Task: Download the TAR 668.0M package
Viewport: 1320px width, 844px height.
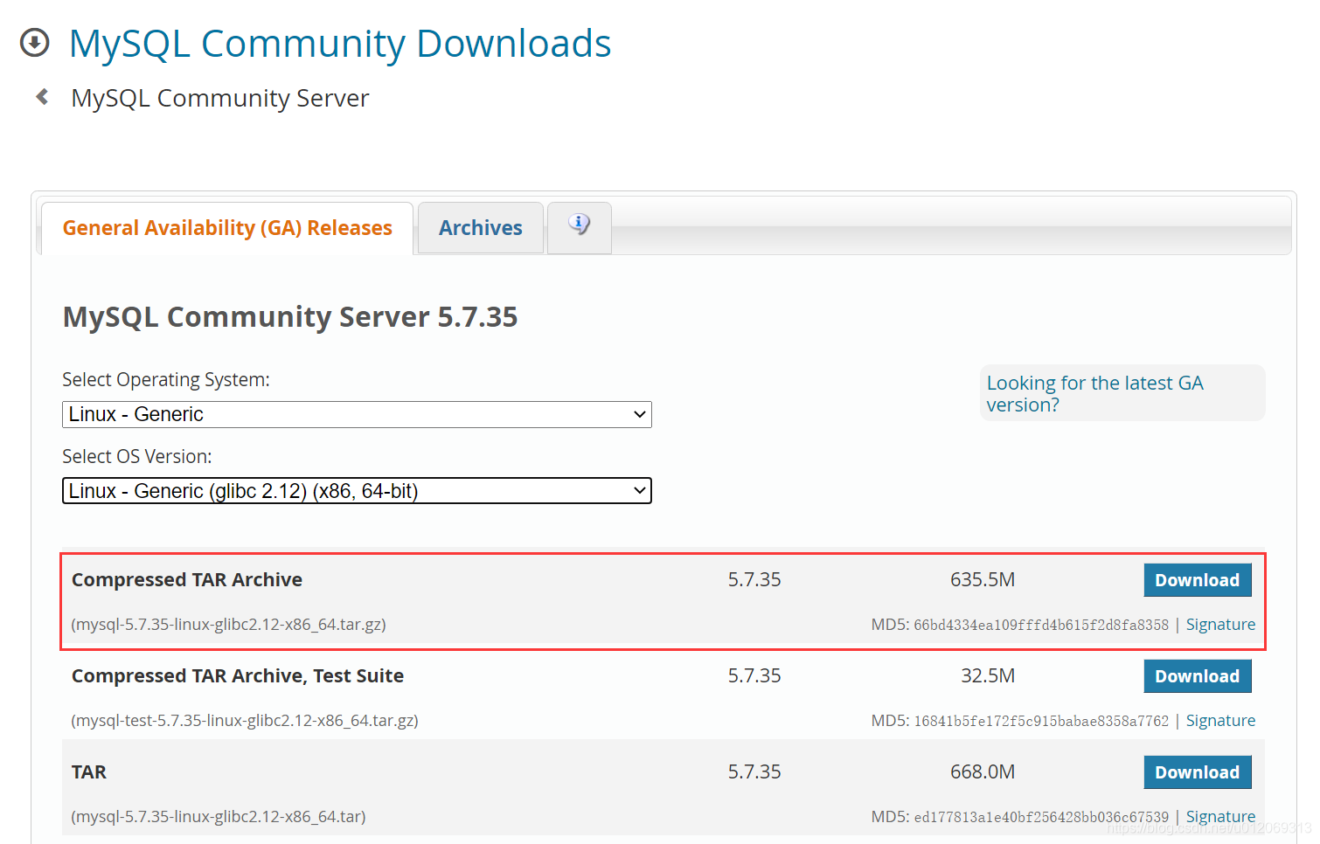Action: pos(1198,772)
